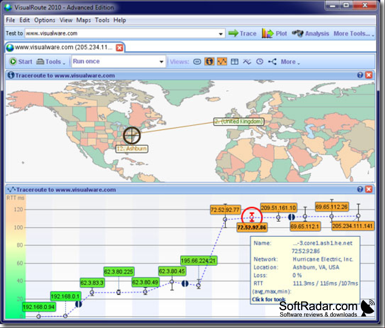Viewport: 385px width, 328px height.
Task: Select hop label 62.3.80.45
Action: [x=172, y=271]
